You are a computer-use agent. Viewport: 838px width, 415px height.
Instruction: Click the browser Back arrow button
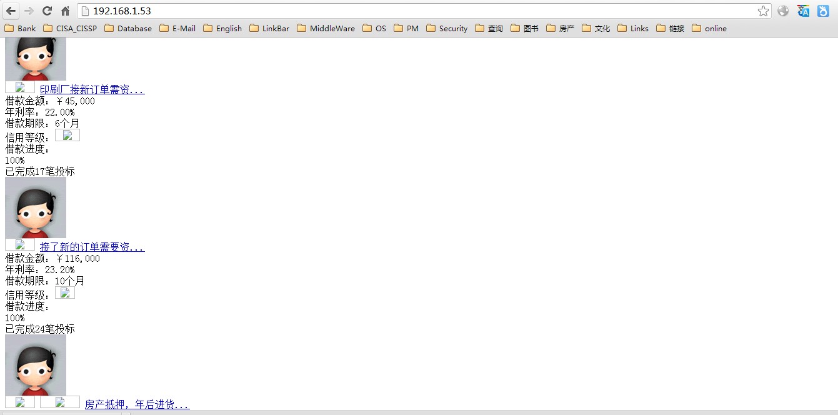11,11
